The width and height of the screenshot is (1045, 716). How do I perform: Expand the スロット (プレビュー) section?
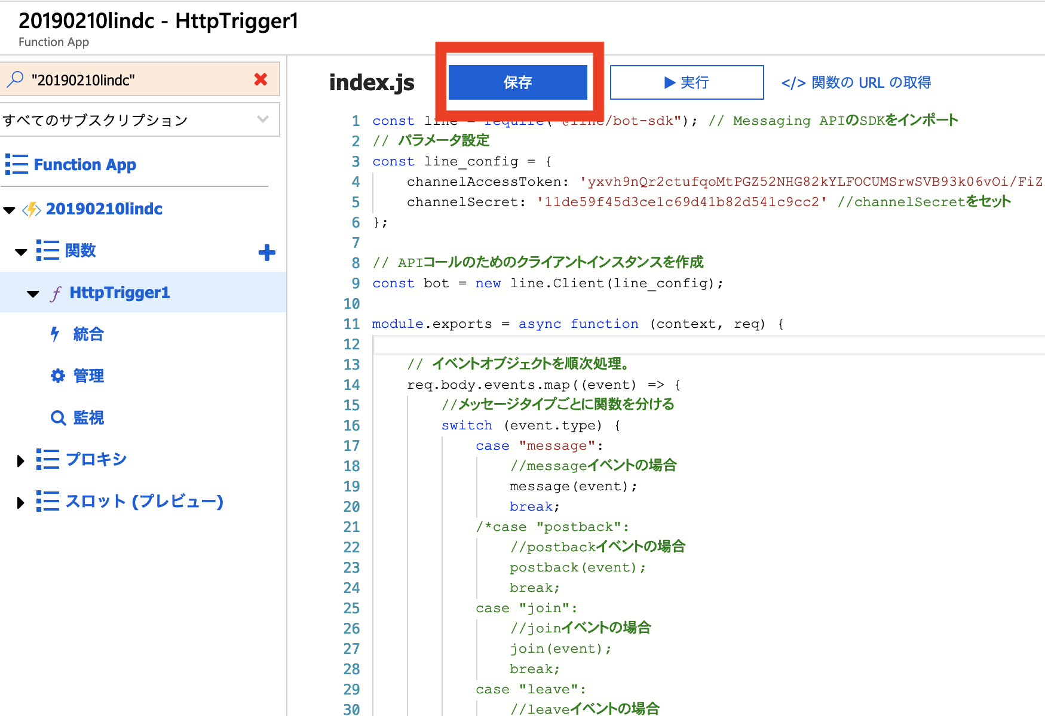21,503
